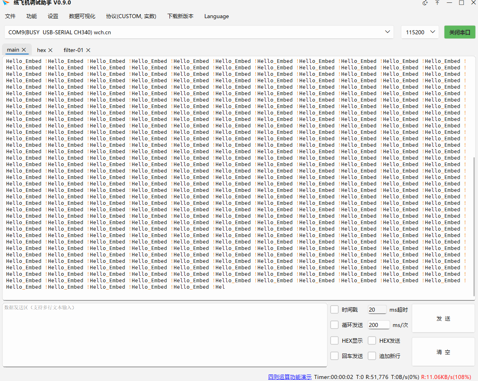478x381 pixels.
Task: Click the red R:11.06KB/s(108%) rate text
Action: click(446, 377)
